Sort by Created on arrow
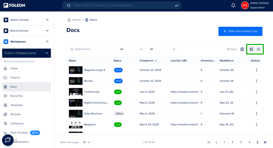 156,61
